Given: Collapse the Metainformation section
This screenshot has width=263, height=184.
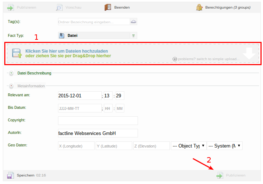Looking at the screenshot, I should [x=11, y=86].
